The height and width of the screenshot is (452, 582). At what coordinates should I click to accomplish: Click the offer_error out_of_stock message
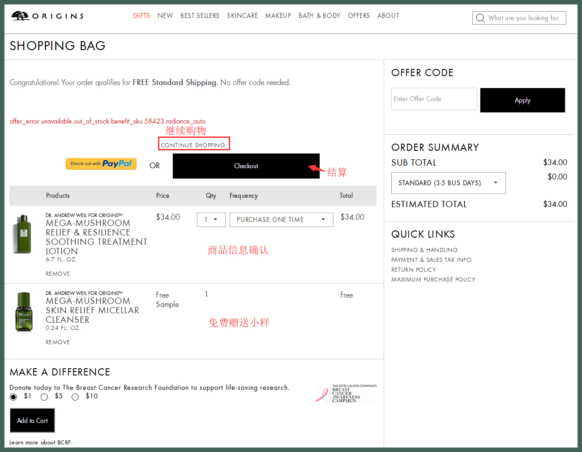(x=107, y=121)
